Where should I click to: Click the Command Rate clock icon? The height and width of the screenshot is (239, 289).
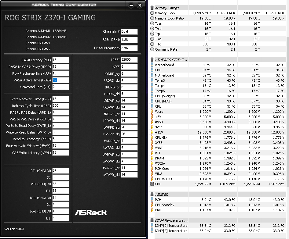[152, 49]
